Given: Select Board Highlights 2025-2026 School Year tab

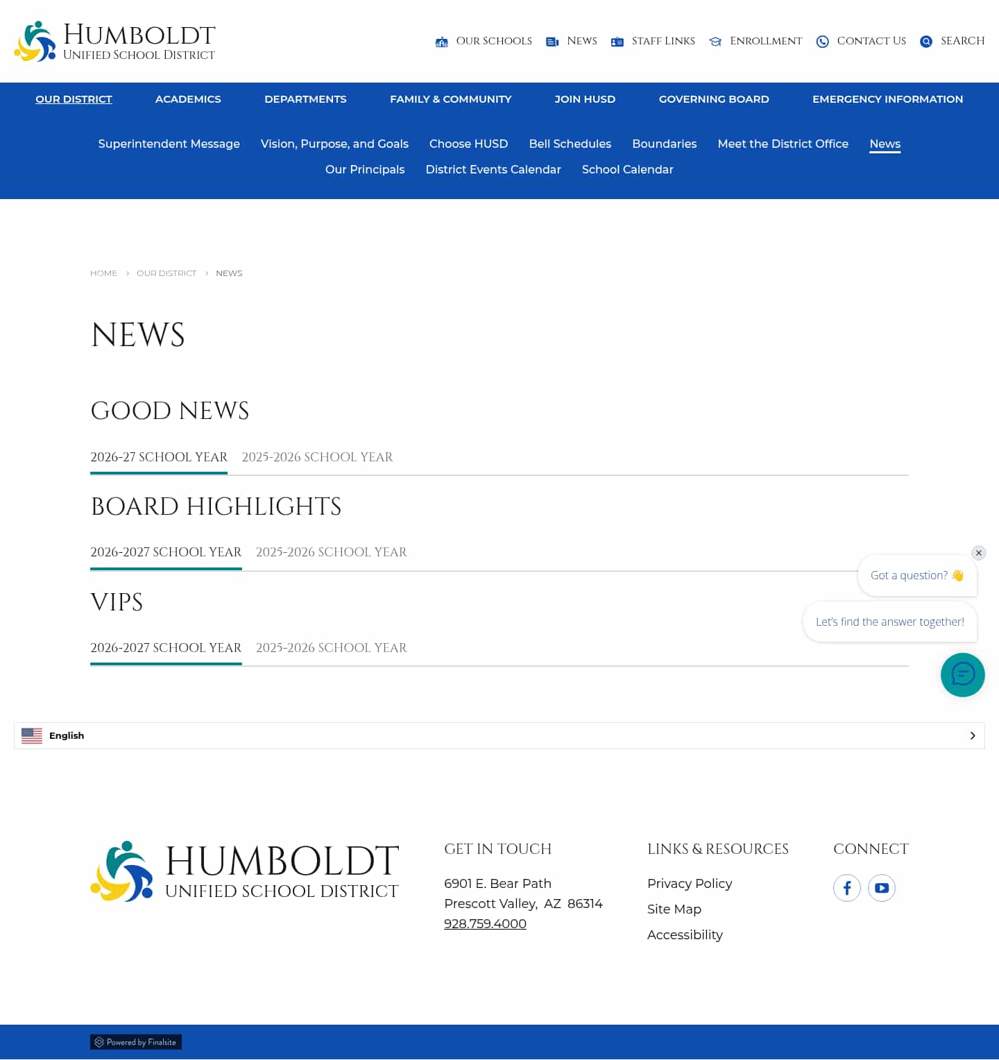Looking at the screenshot, I should pos(332,552).
